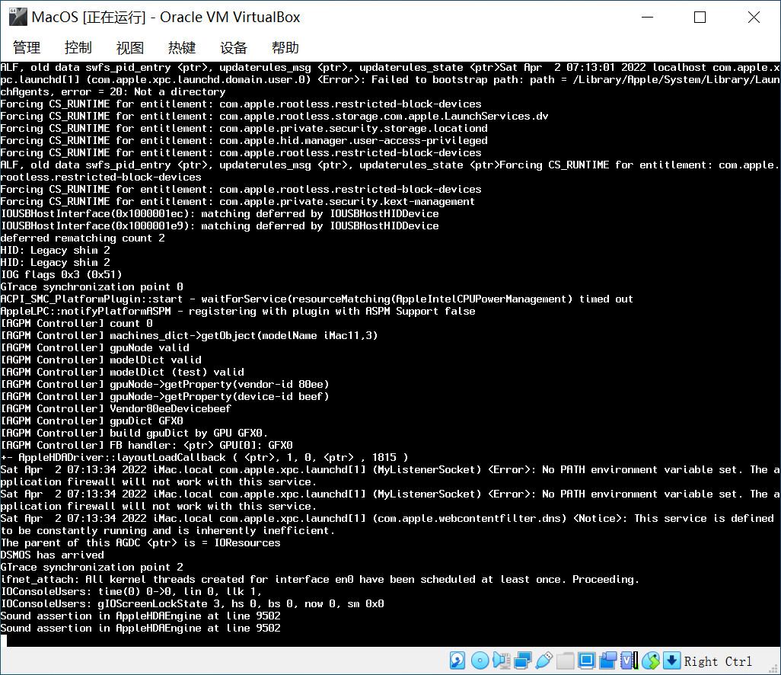781x675 pixels.
Task: Click the keyboard capture arrow icon
Action: coord(671,661)
